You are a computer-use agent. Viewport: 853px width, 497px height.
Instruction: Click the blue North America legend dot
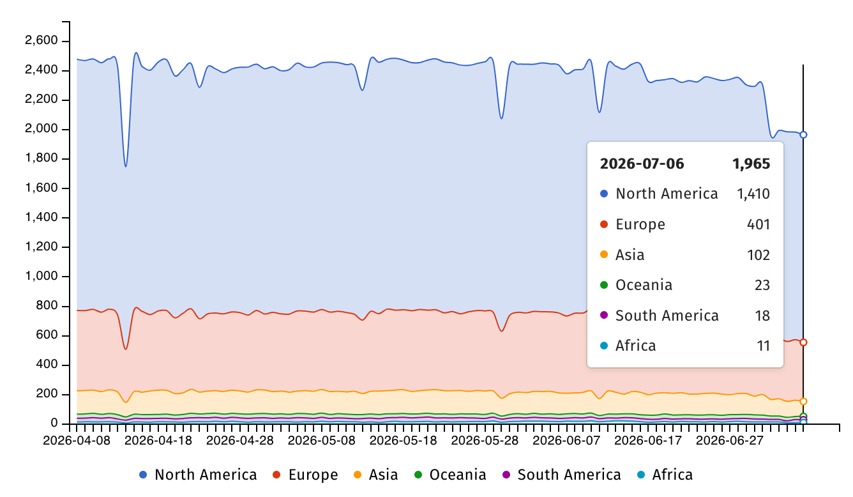(x=143, y=475)
